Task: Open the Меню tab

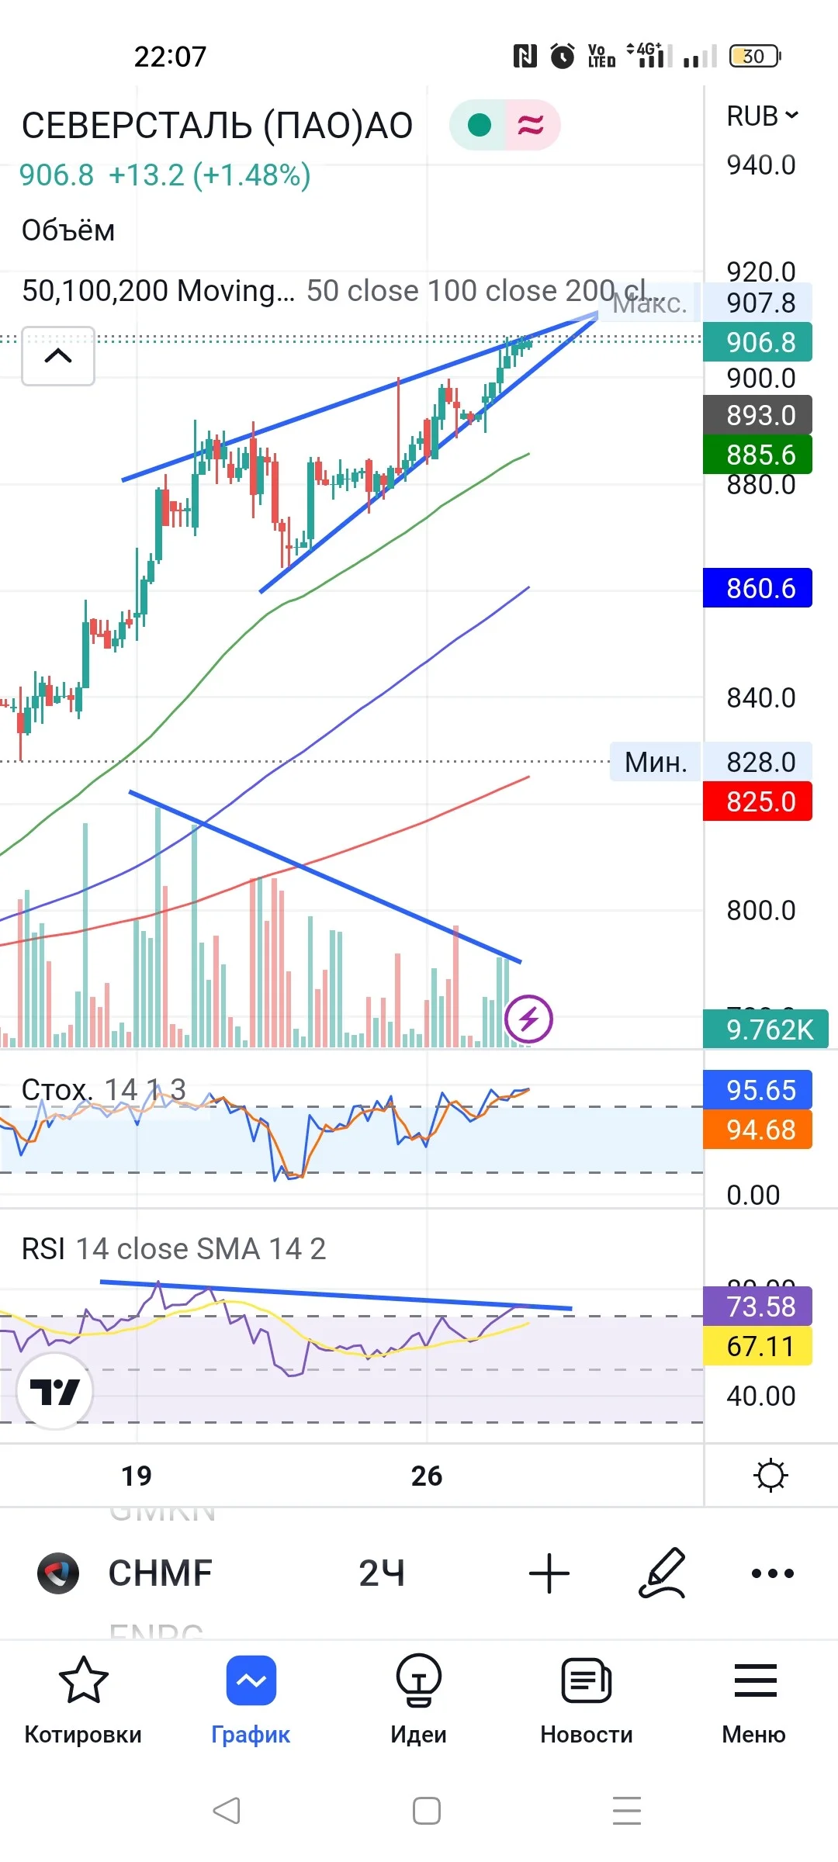Action: (x=754, y=1701)
